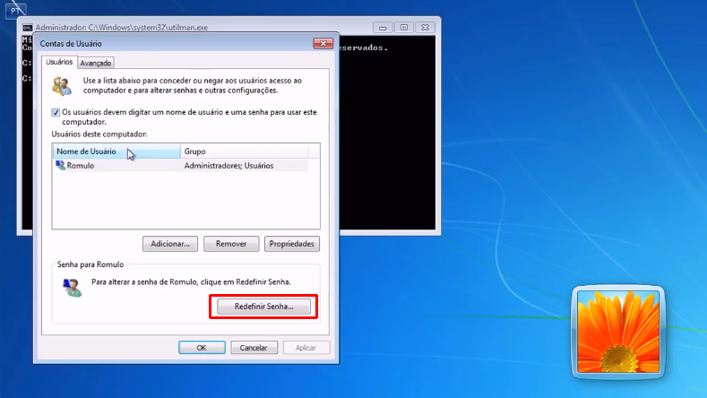Open the Adicionar user dialog
The image size is (707, 398).
pyautogui.click(x=170, y=244)
